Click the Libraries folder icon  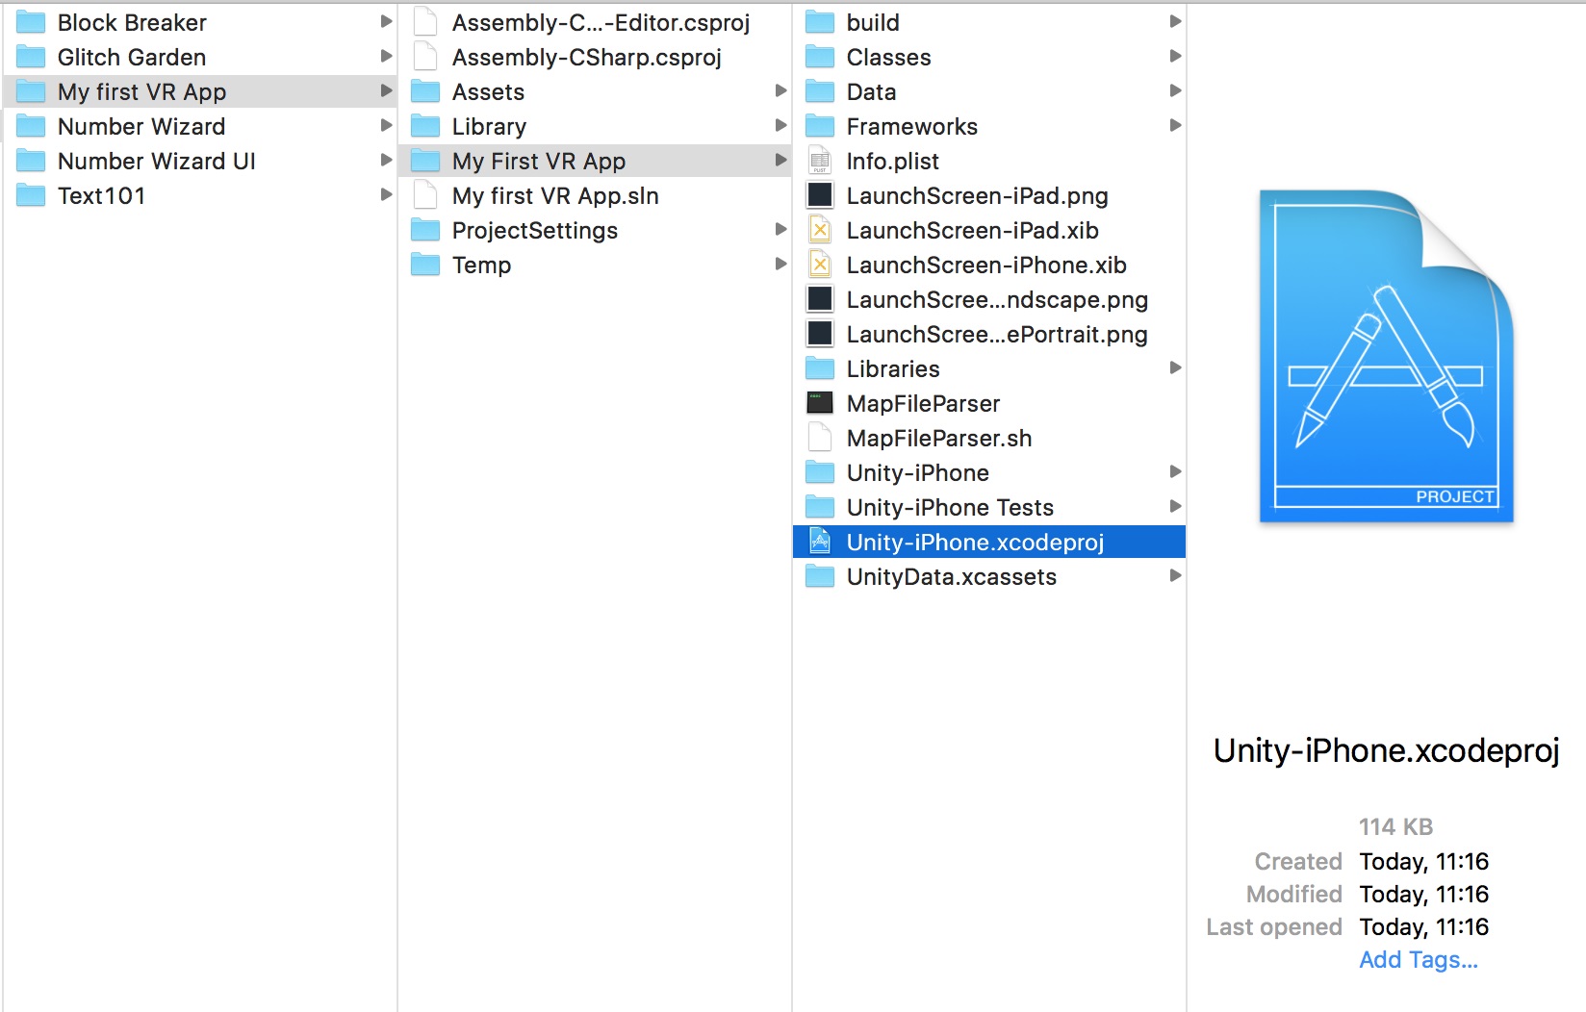pyautogui.click(x=820, y=368)
